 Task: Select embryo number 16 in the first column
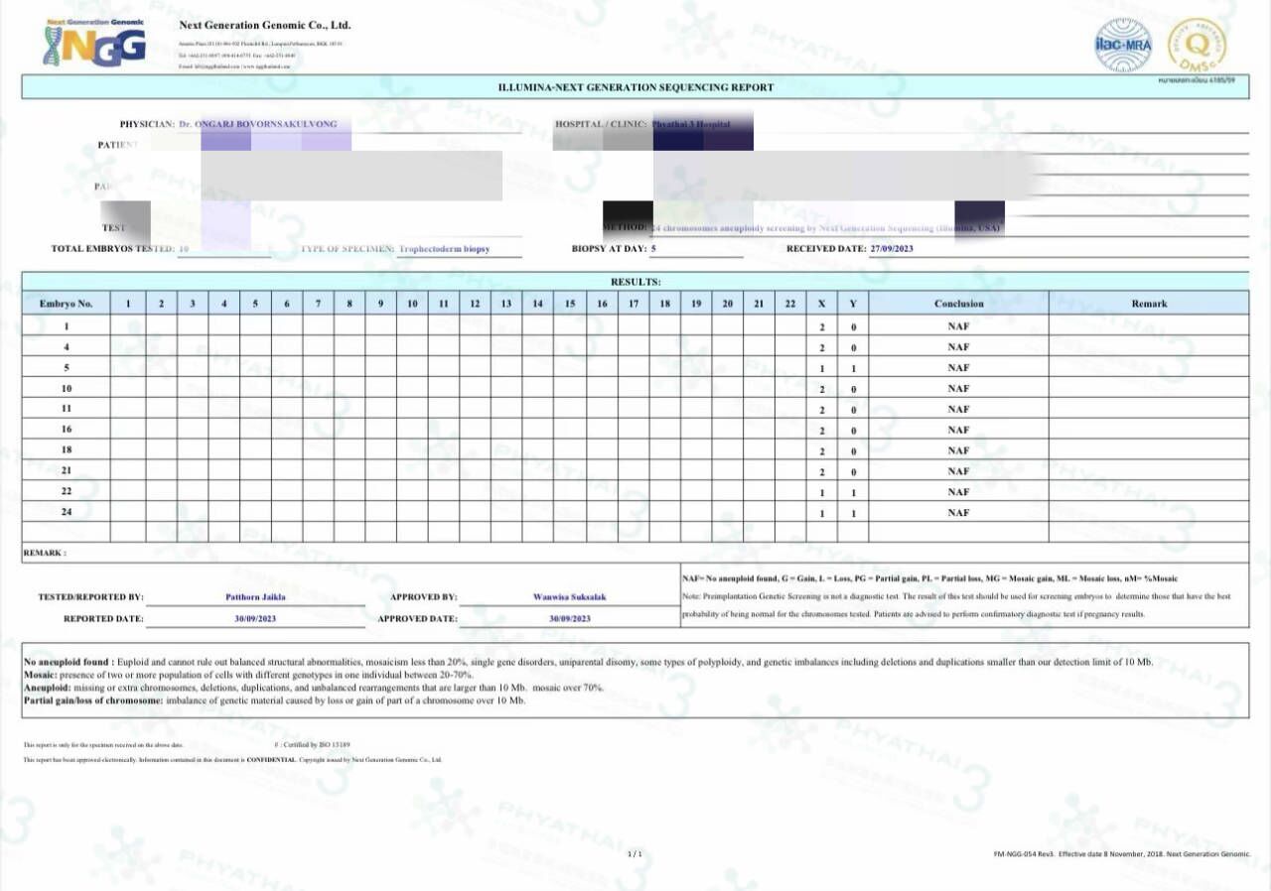[x=67, y=430]
